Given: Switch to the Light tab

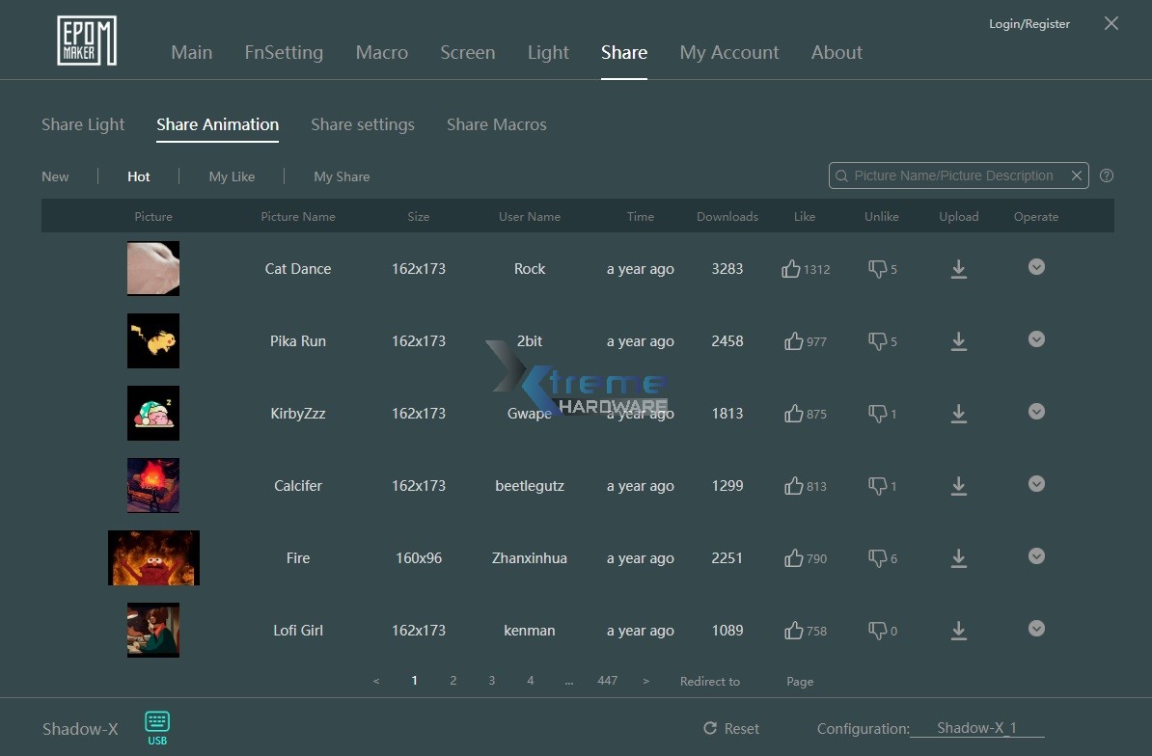Looking at the screenshot, I should click(548, 53).
